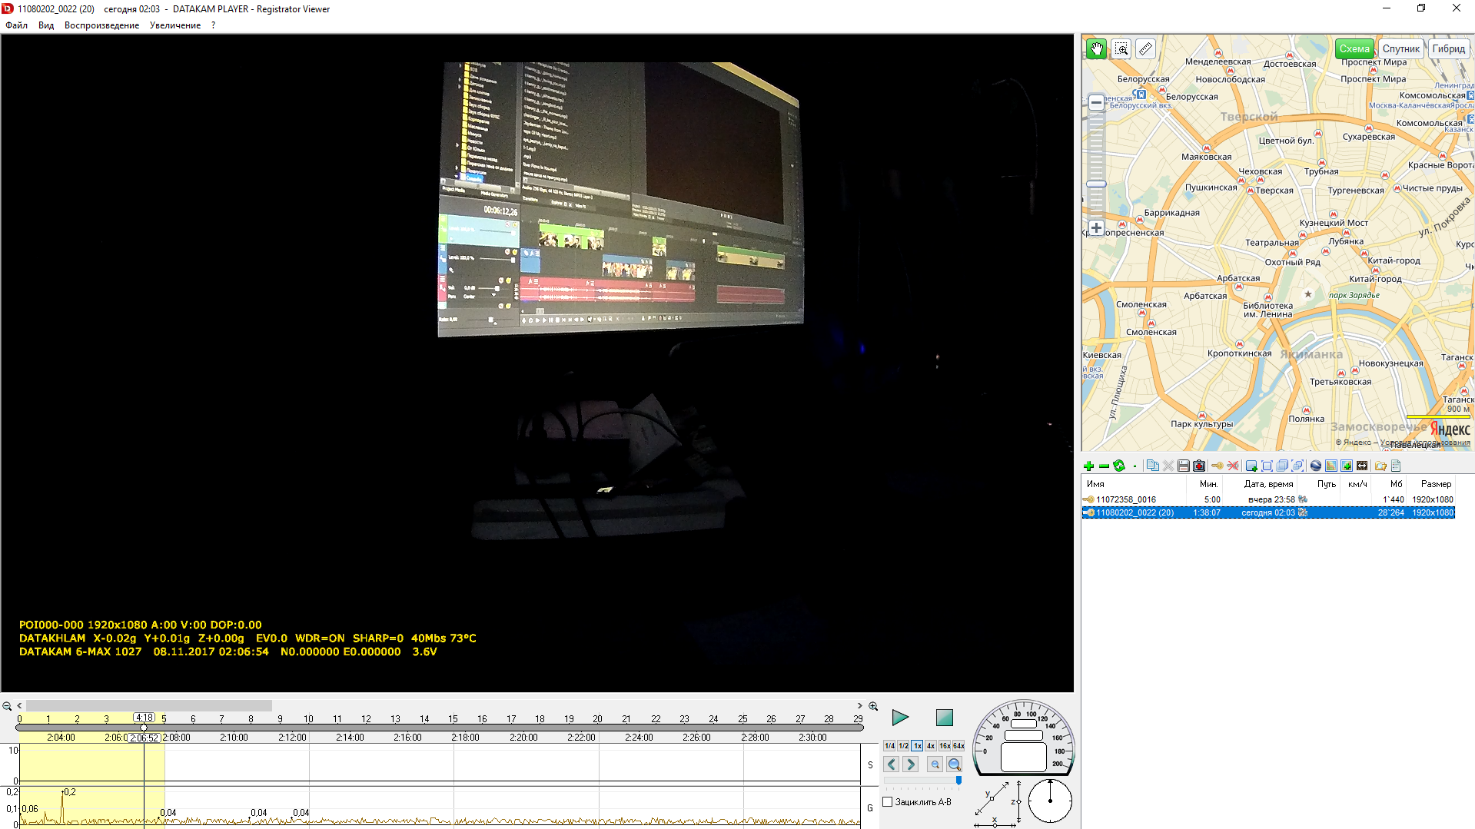Click the play button

[x=900, y=718]
